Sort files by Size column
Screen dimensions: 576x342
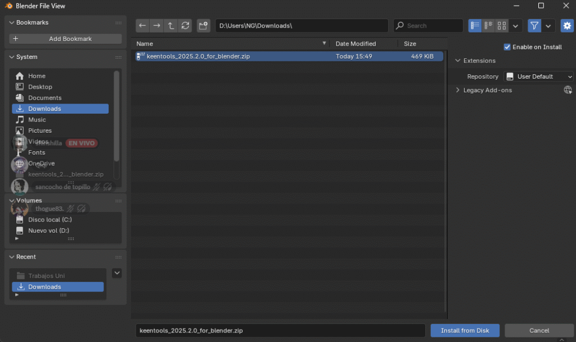(410, 44)
